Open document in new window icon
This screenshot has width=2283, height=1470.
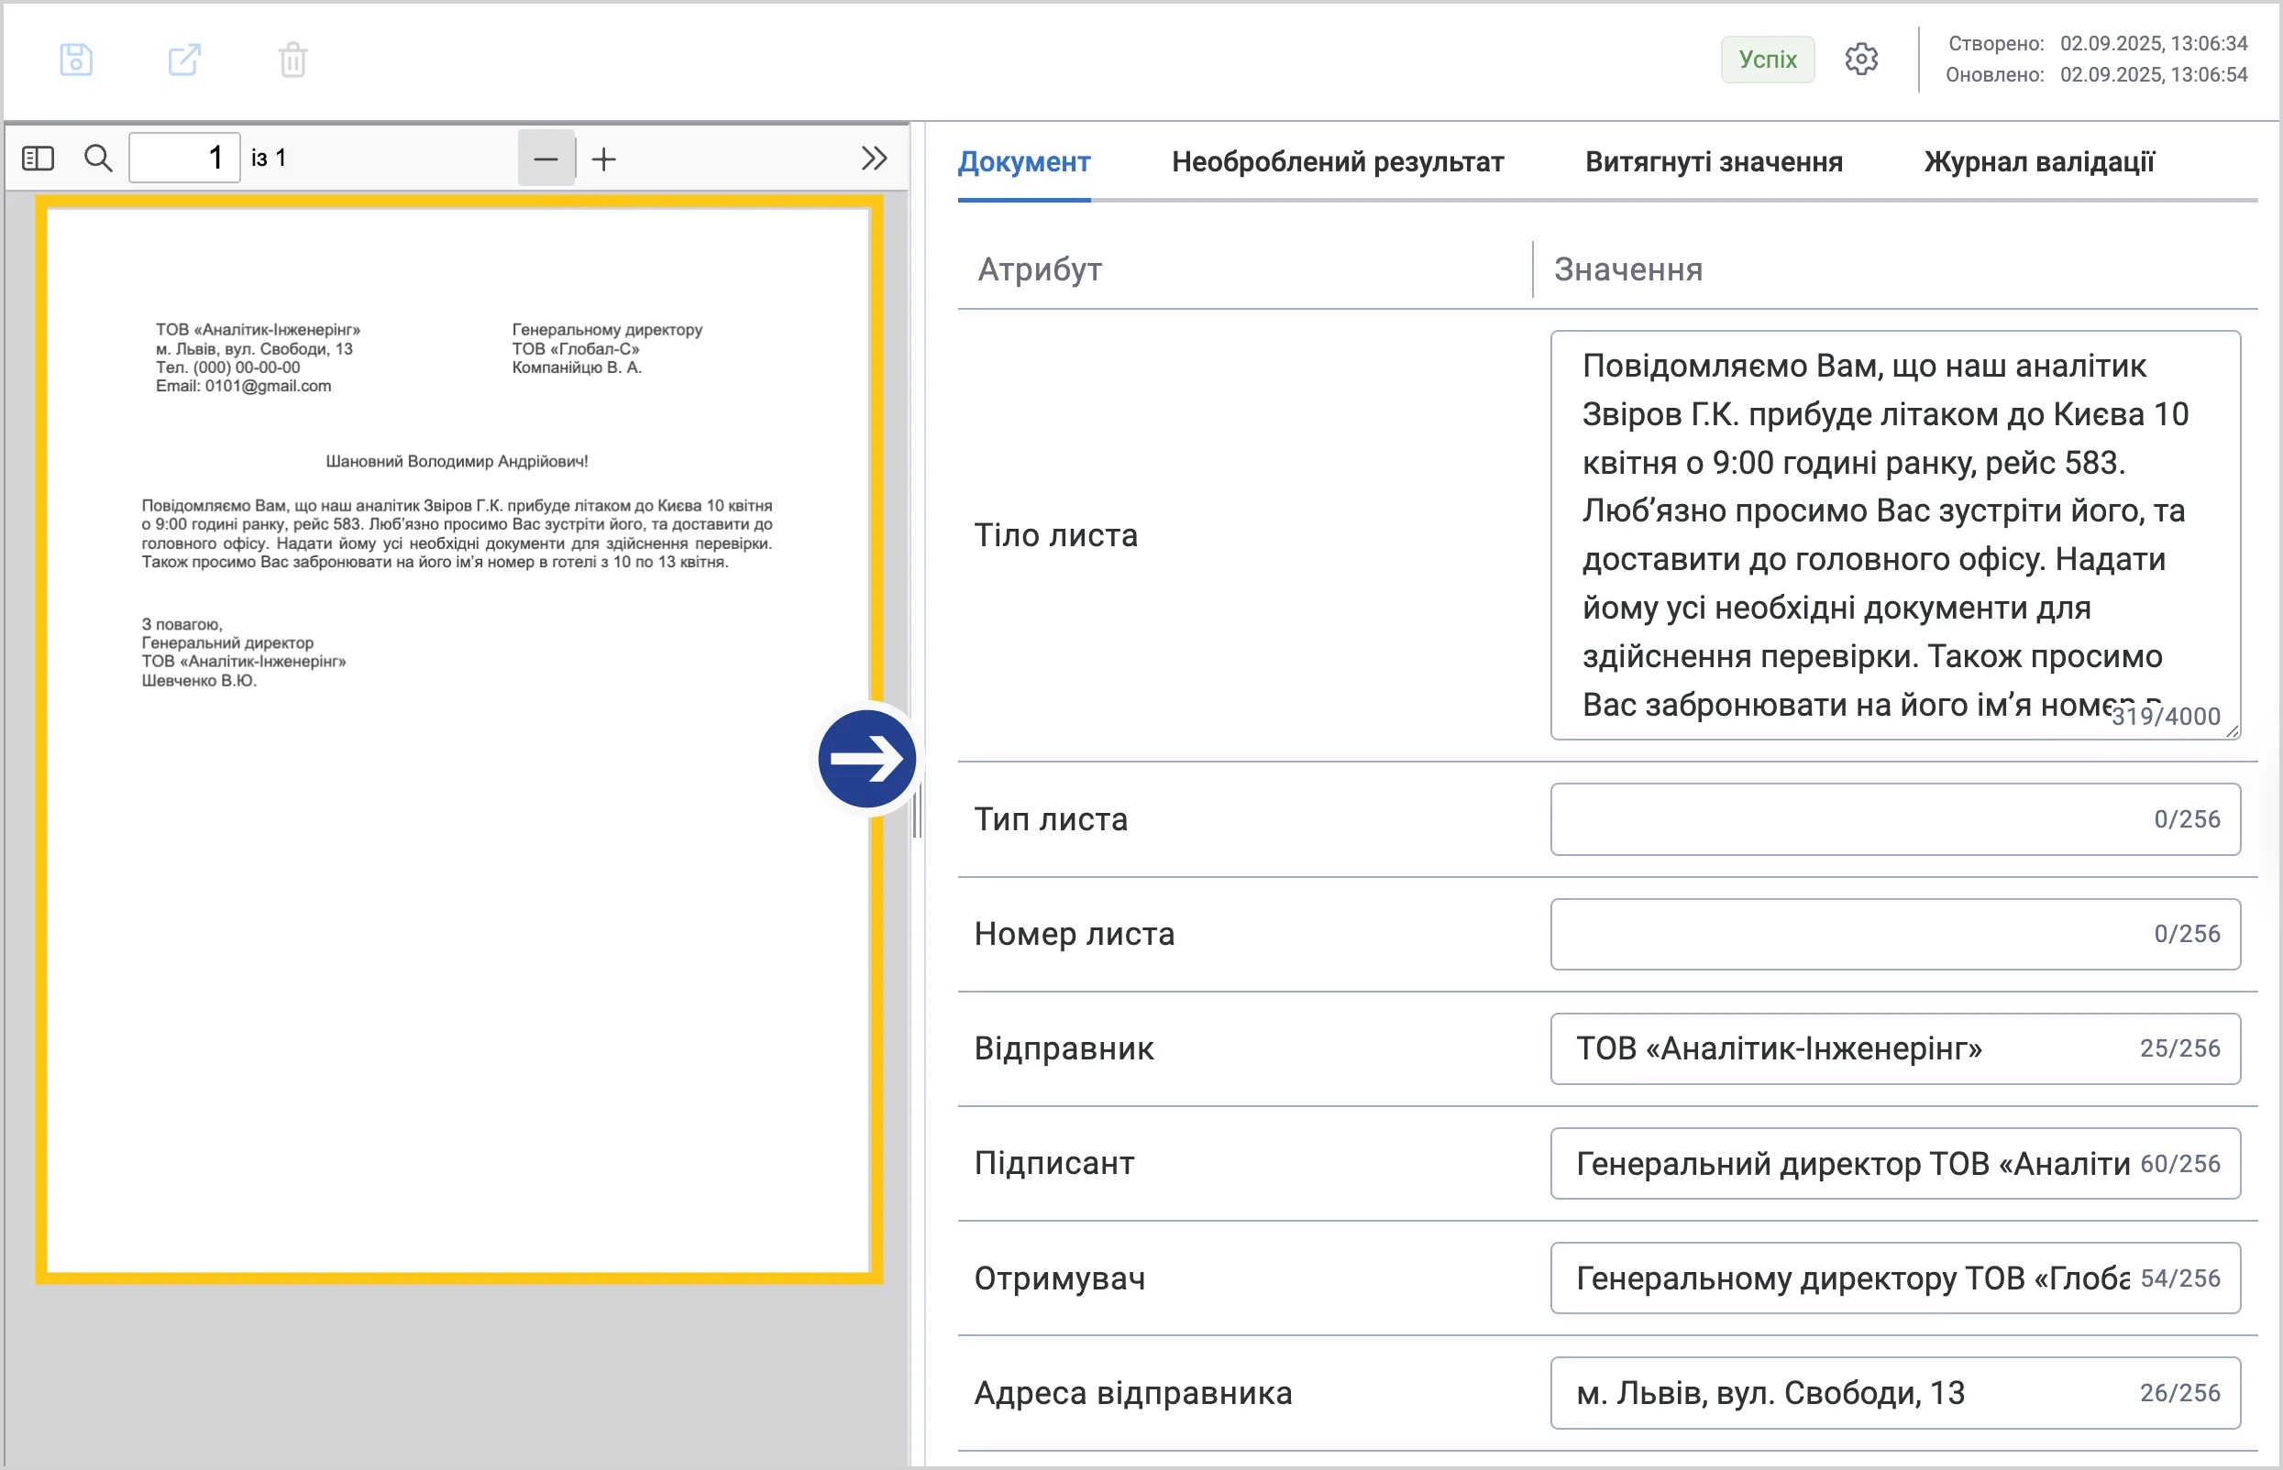pyautogui.click(x=184, y=60)
